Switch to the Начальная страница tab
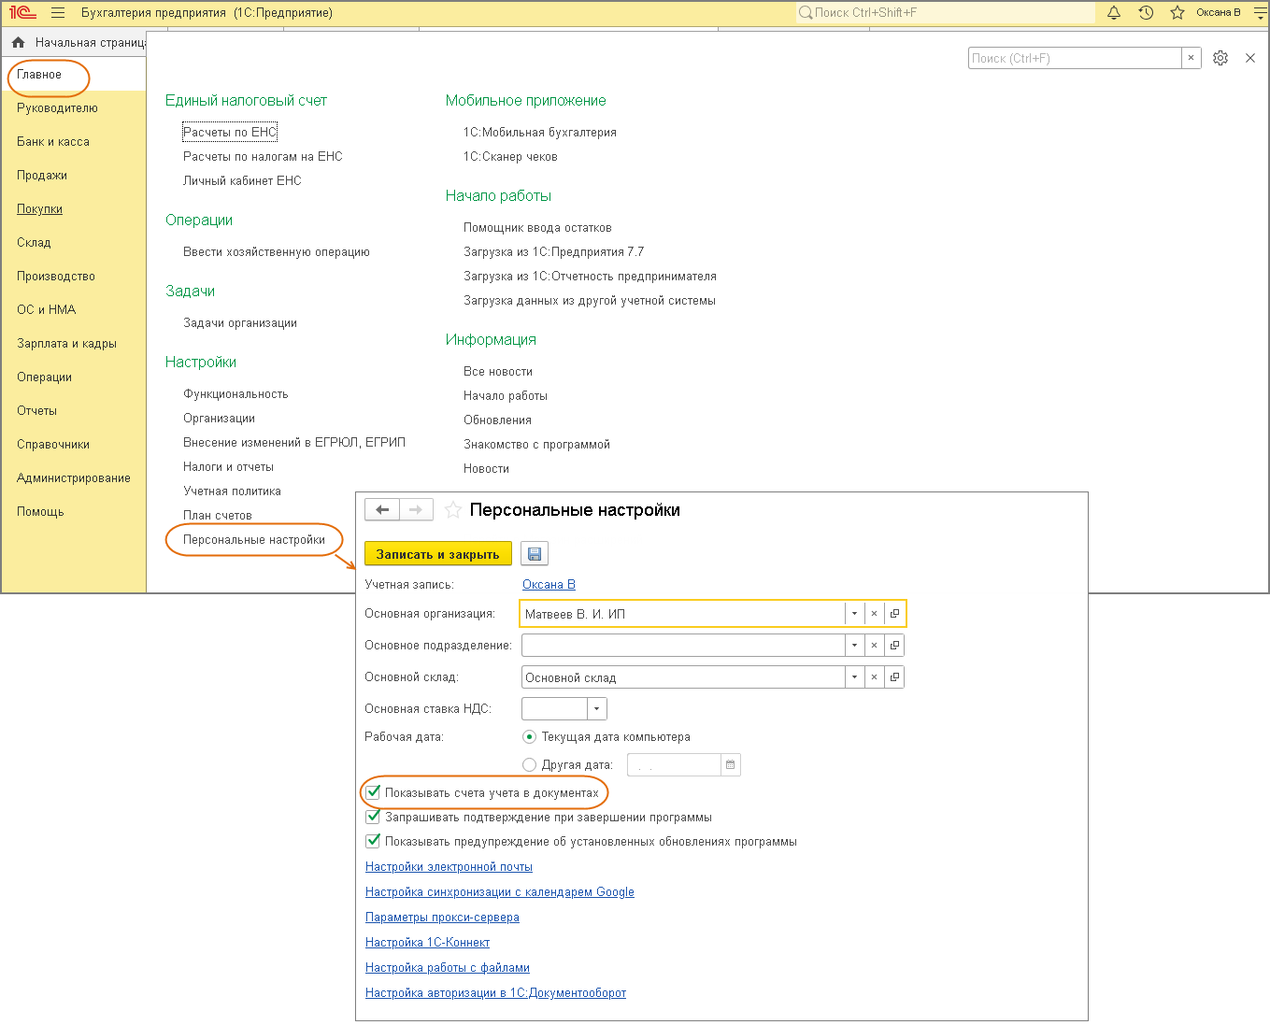 tap(91, 43)
